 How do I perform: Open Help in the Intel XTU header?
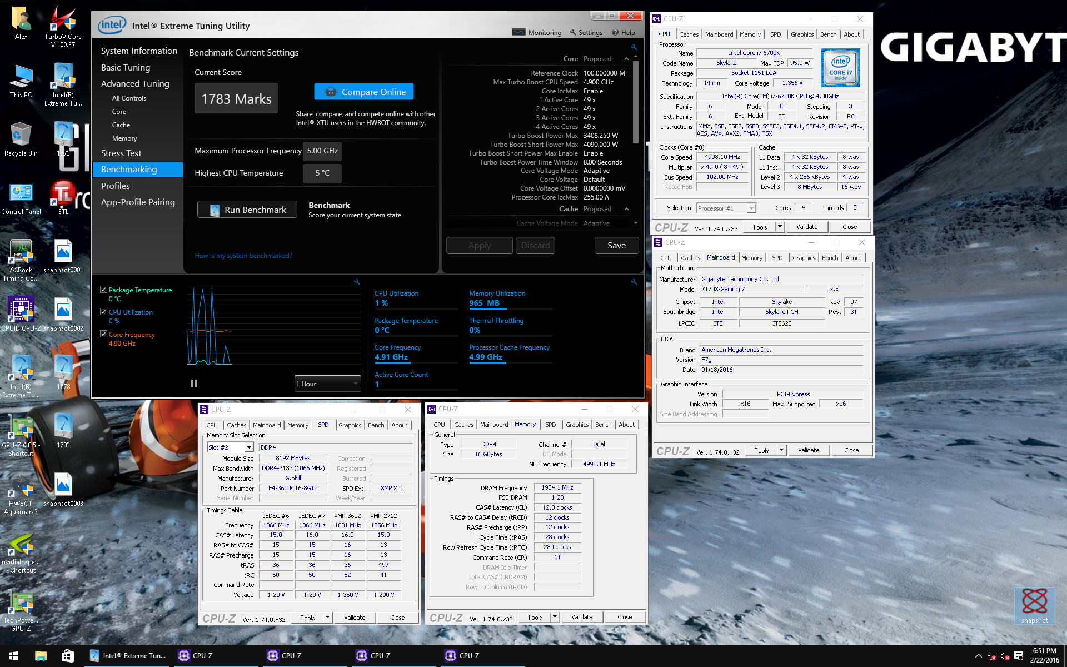[x=624, y=33]
